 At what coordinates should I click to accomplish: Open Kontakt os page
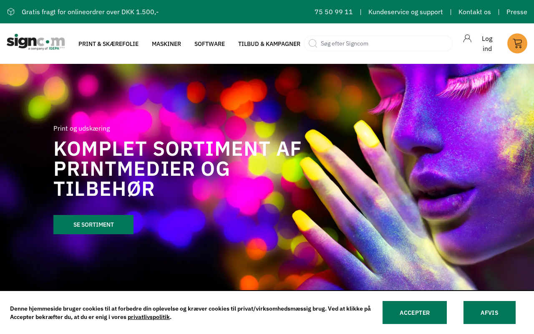coord(475,12)
